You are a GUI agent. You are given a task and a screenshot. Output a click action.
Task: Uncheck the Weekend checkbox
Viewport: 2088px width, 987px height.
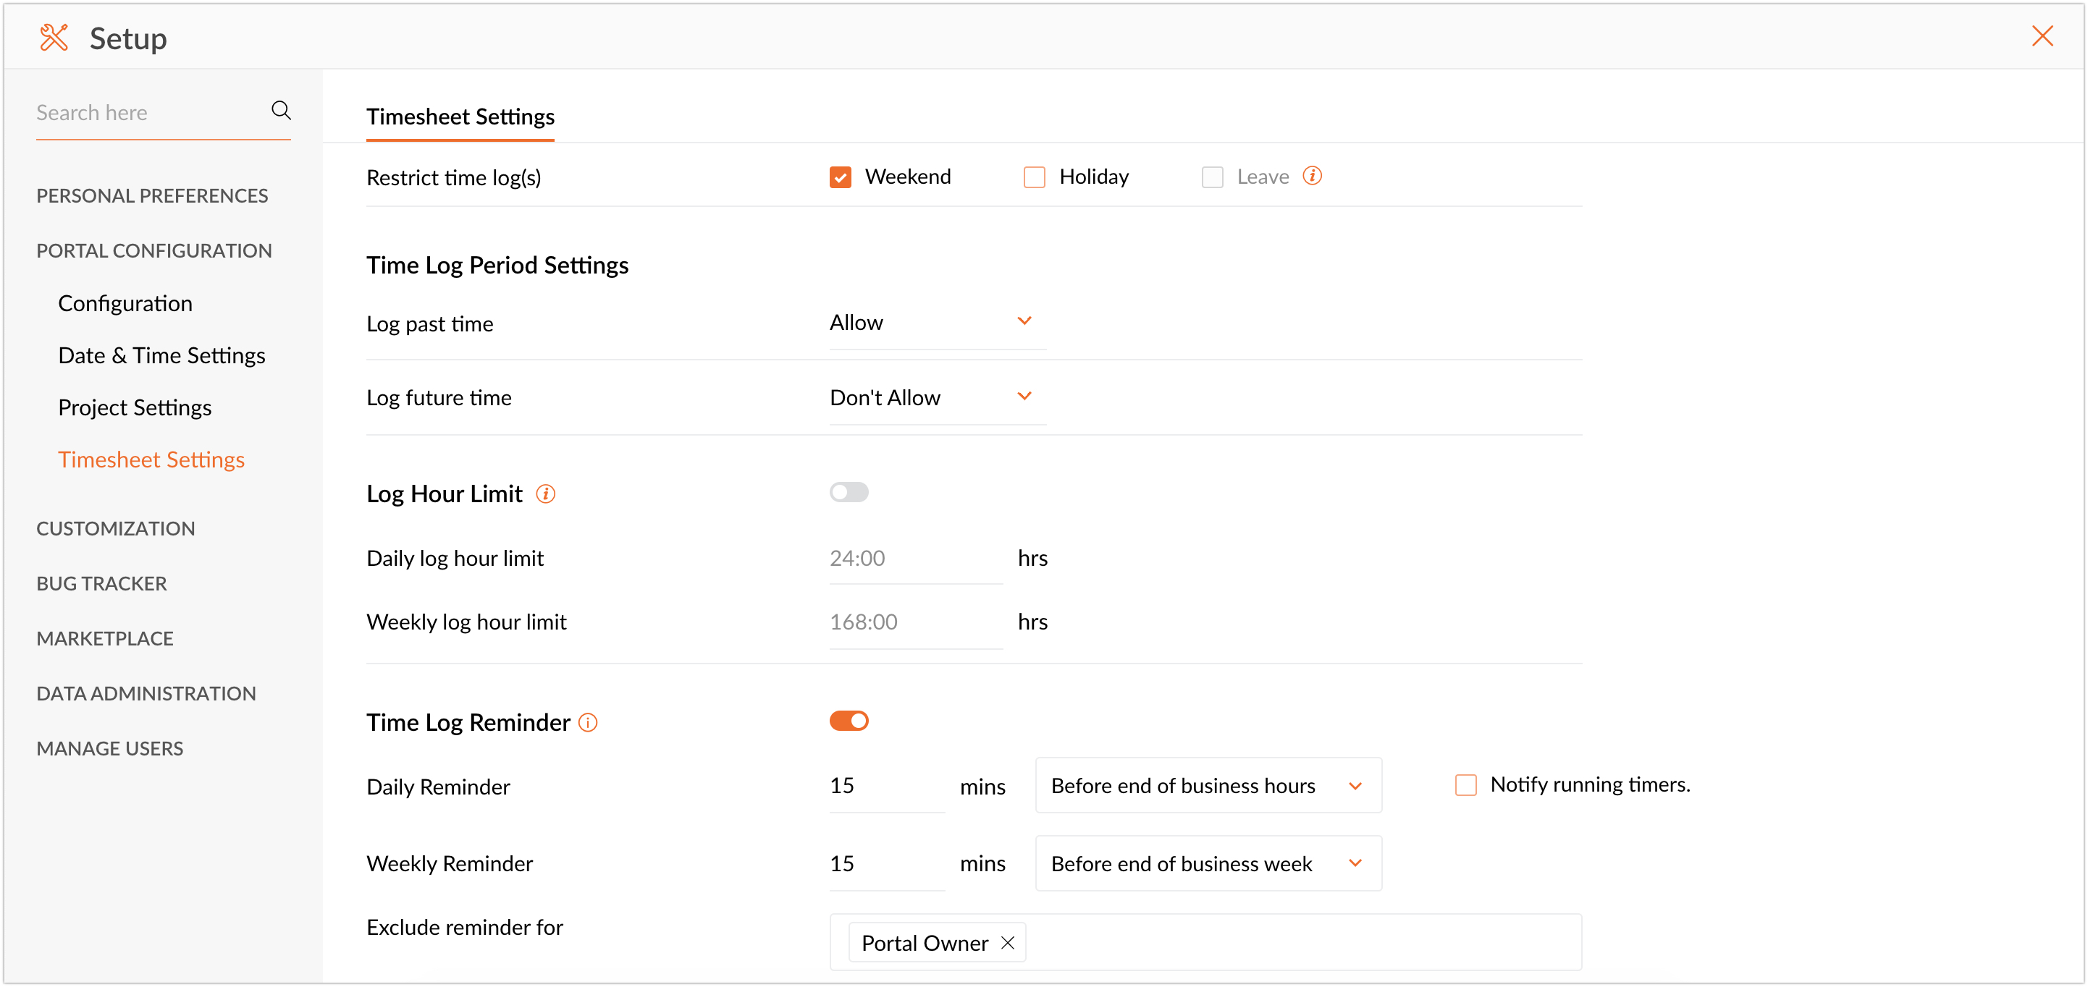[840, 177]
